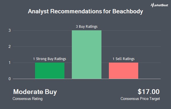Click the word Beachbody in the title

(x=128, y=11)
